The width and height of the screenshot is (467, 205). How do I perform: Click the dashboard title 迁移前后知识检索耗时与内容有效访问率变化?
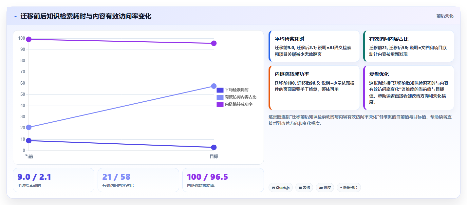(86, 16)
